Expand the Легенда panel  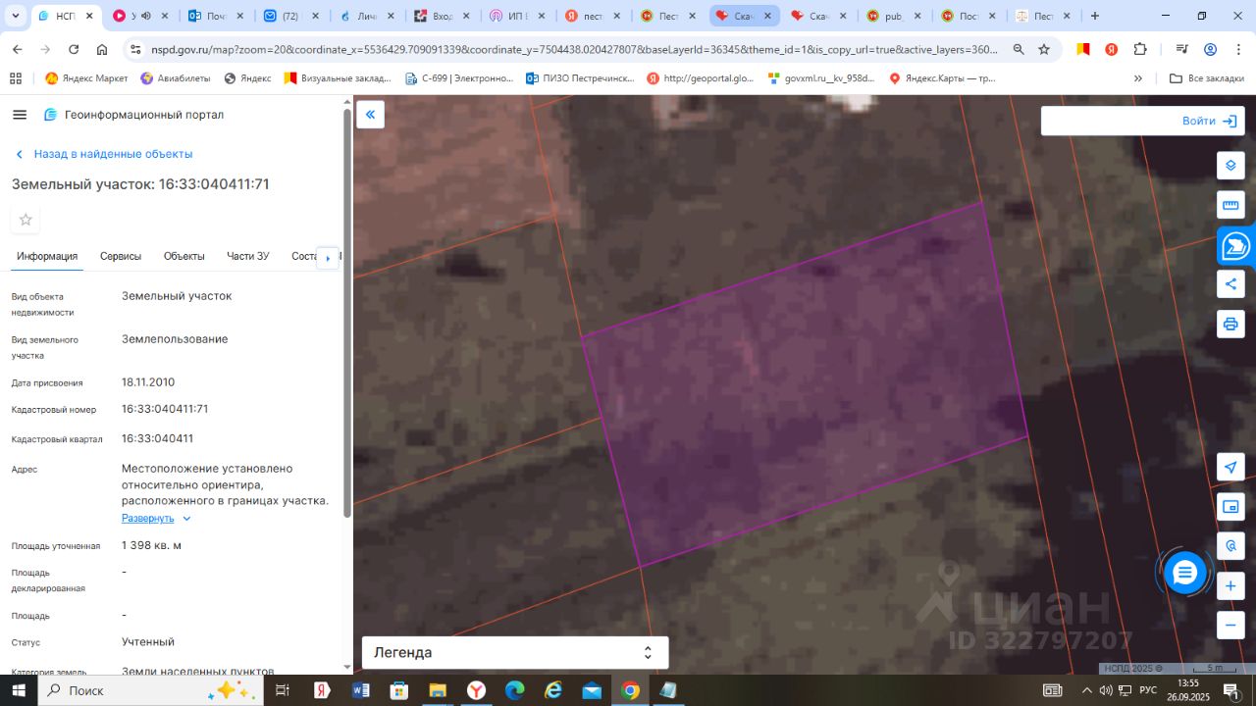[515, 653]
